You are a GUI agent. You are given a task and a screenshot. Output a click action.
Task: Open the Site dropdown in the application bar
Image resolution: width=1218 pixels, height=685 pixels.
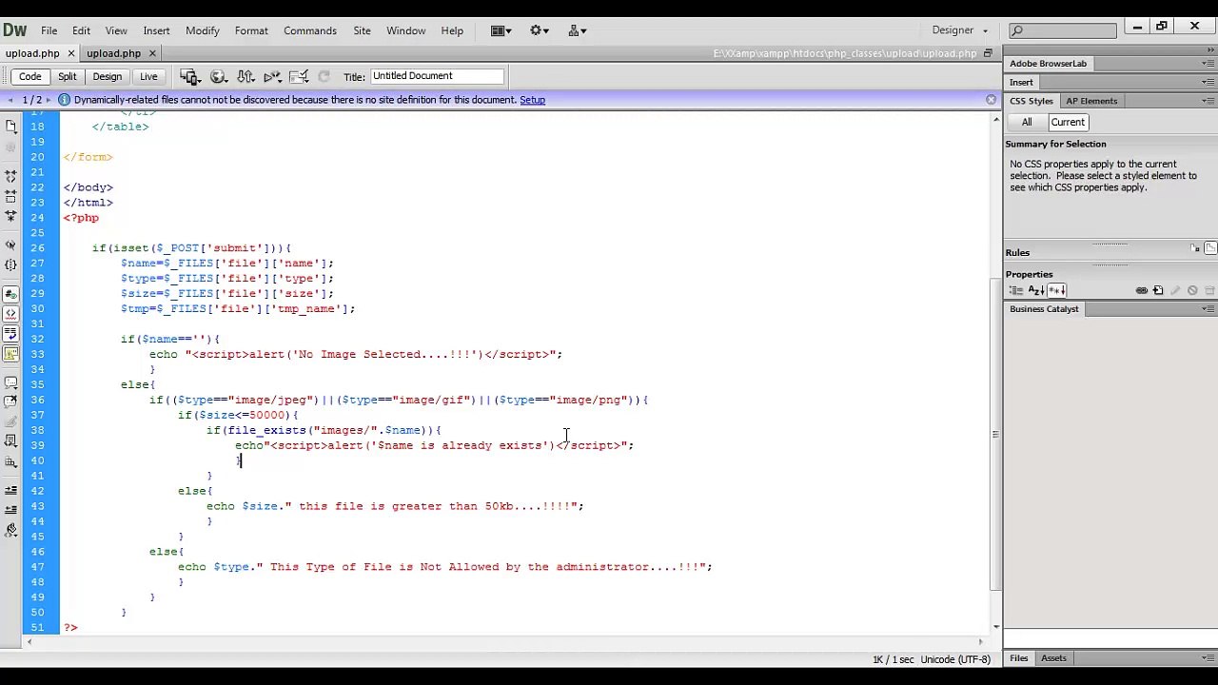[x=578, y=30]
